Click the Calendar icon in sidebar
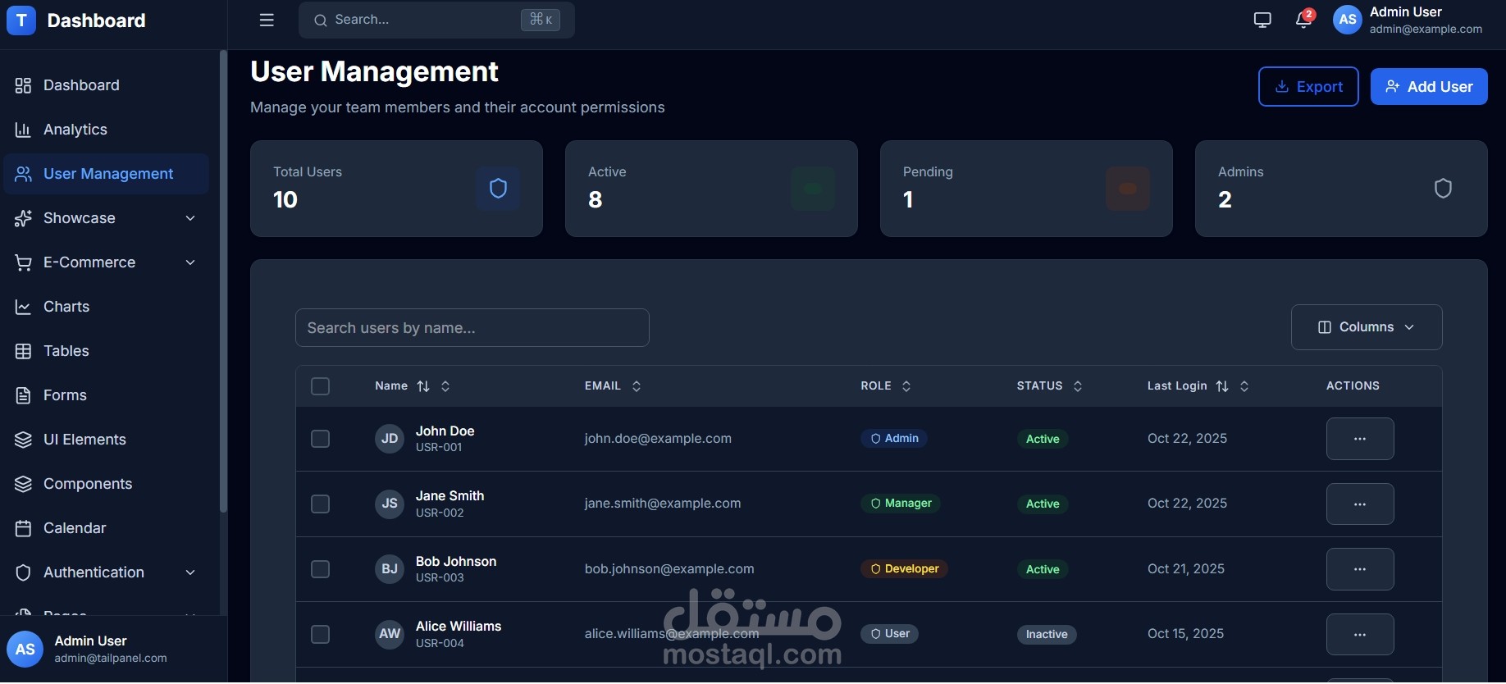 23,528
